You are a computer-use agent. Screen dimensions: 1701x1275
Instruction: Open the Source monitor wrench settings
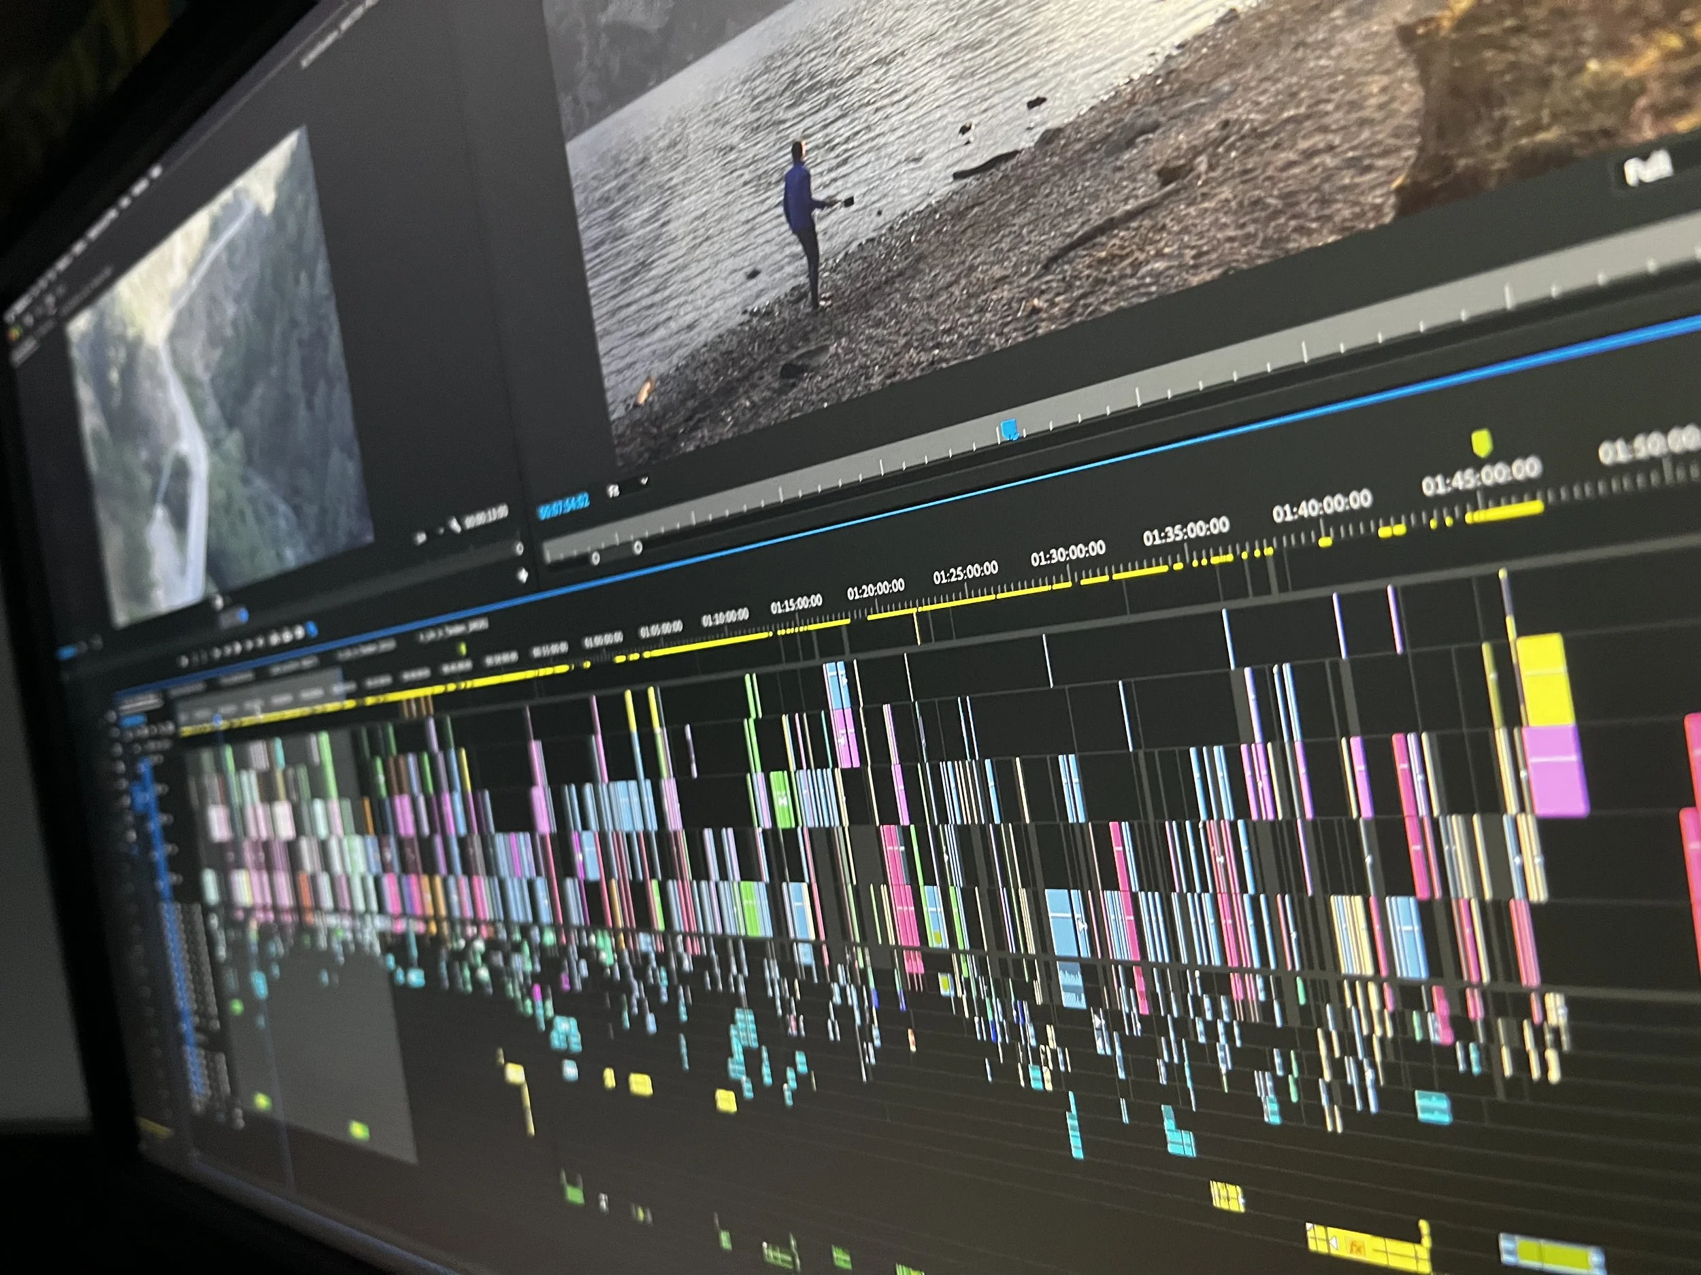(x=455, y=525)
